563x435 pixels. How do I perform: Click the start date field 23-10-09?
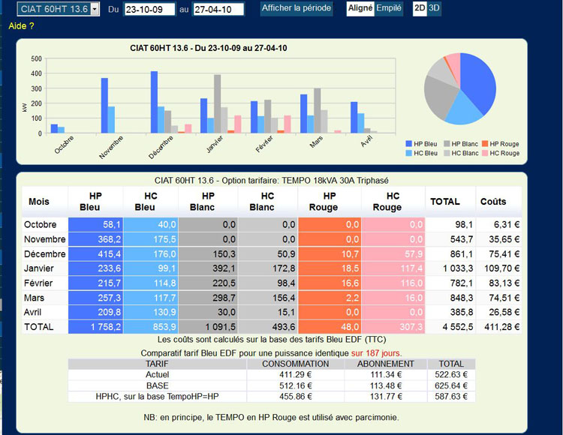click(x=149, y=9)
